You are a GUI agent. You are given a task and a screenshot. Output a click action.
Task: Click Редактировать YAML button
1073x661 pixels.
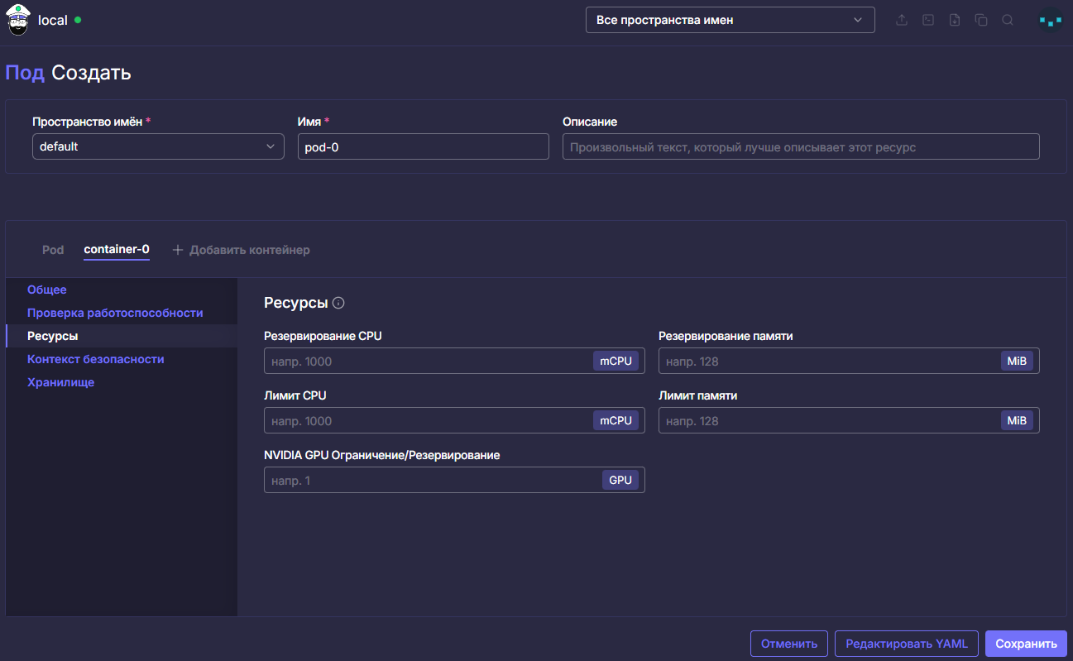(907, 644)
